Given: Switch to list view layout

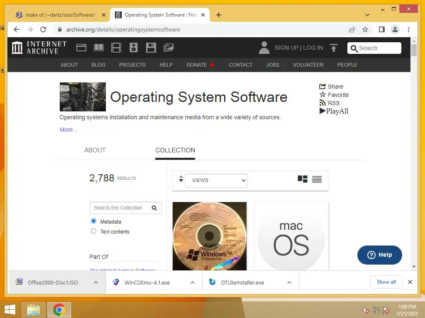Looking at the screenshot, I should coord(317,179).
